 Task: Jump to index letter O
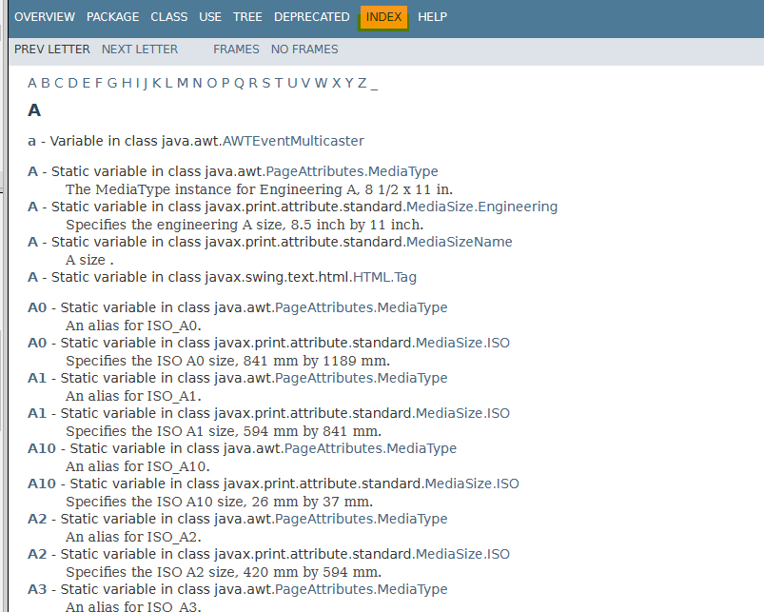tap(211, 84)
